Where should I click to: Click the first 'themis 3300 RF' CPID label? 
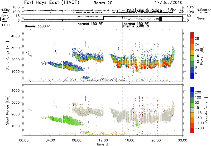(x=38, y=26)
